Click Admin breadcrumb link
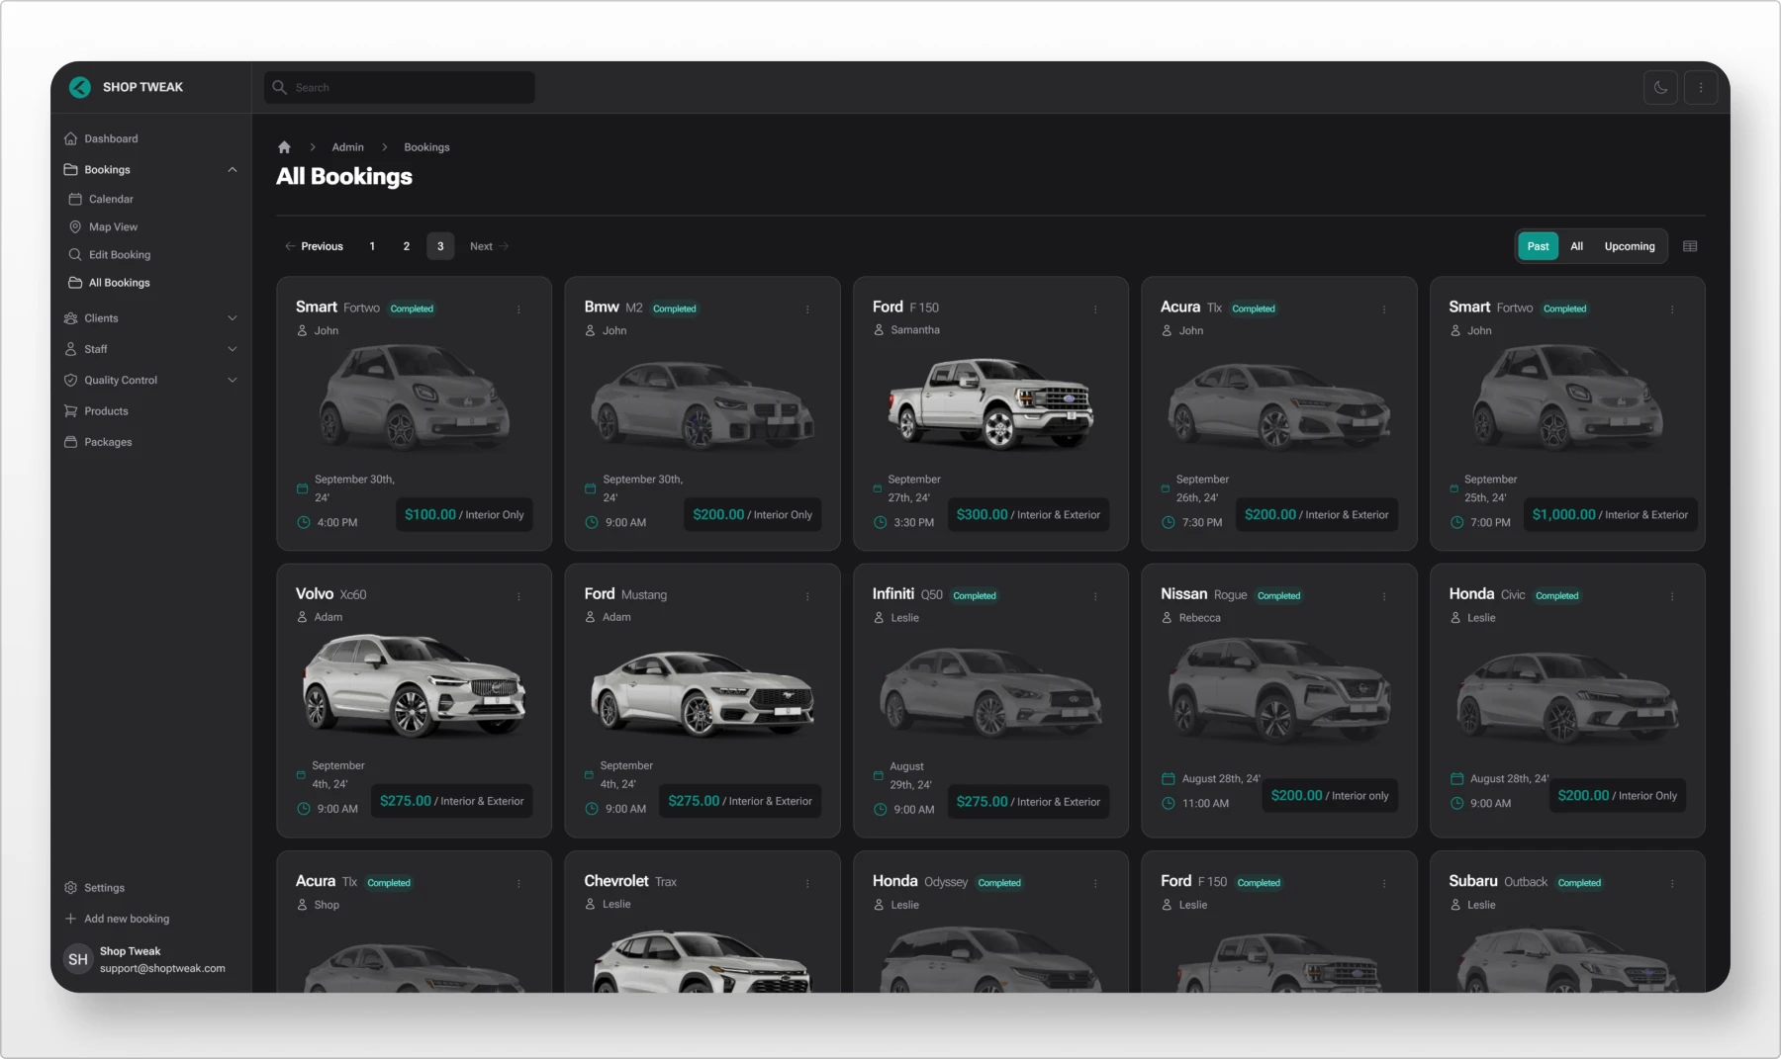Screen dimensions: 1781x1059 (x=347, y=147)
